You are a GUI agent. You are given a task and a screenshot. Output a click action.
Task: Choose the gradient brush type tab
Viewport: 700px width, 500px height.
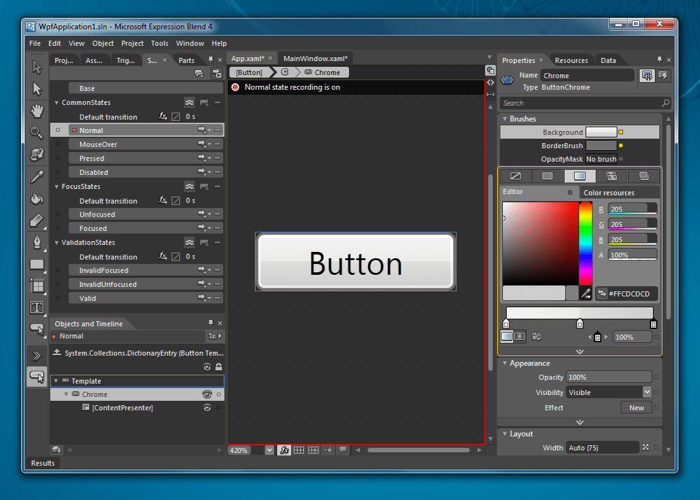point(580,176)
